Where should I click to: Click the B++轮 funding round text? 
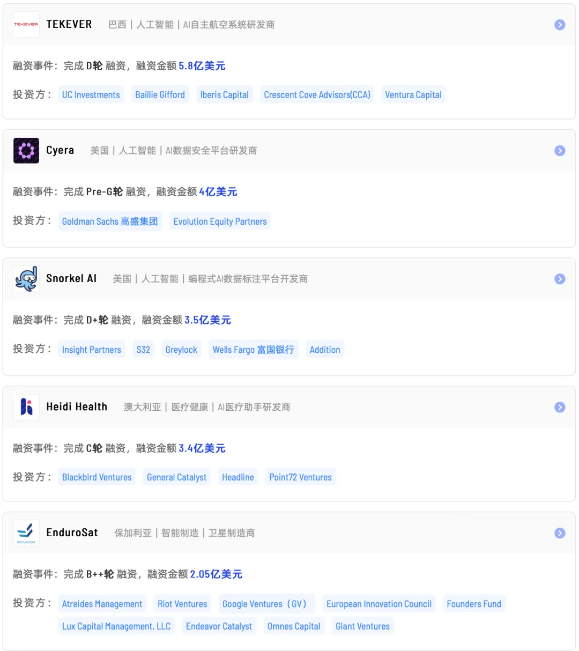tap(100, 574)
